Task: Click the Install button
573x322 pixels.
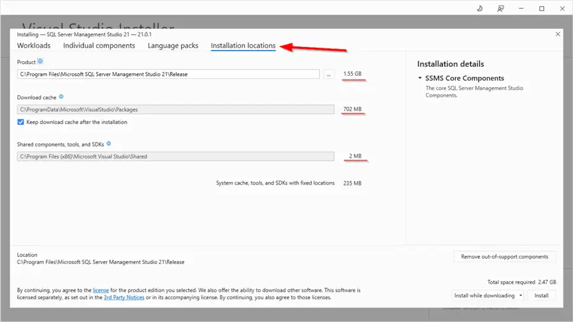Action: tap(541, 295)
